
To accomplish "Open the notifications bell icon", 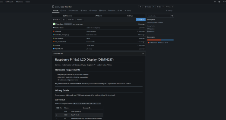I will tap(214, 1).
